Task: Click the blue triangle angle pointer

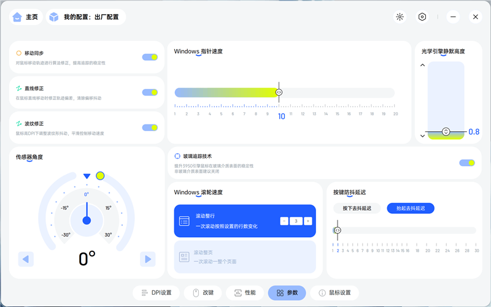Action: click(x=87, y=176)
